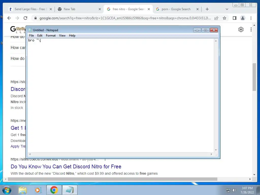This screenshot has width=260, height=195.
Task: Click Notepad vertical scrollbar up arrow
Action: (x=216, y=41)
